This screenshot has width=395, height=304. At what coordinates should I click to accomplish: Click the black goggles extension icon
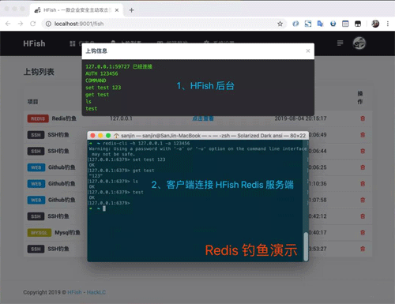click(x=358, y=24)
